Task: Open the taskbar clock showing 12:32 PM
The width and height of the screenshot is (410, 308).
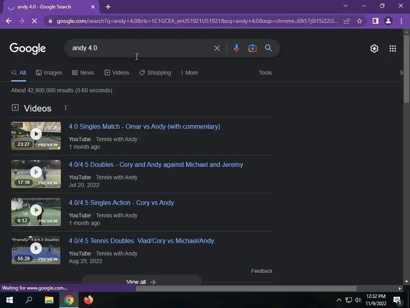Action: point(376,300)
